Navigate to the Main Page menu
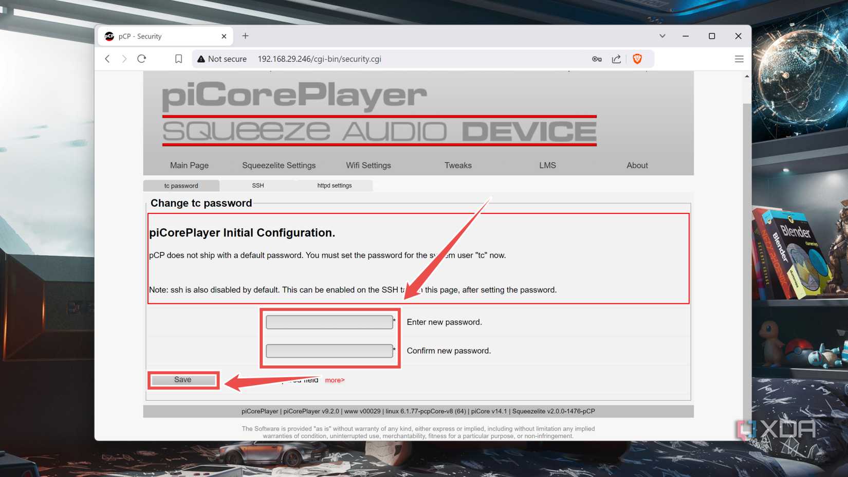The image size is (848, 477). click(189, 165)
